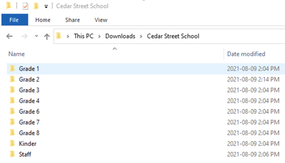Screen dimensions: 285x163
Task: Navigate back with the back arrow
Action: 10,36
